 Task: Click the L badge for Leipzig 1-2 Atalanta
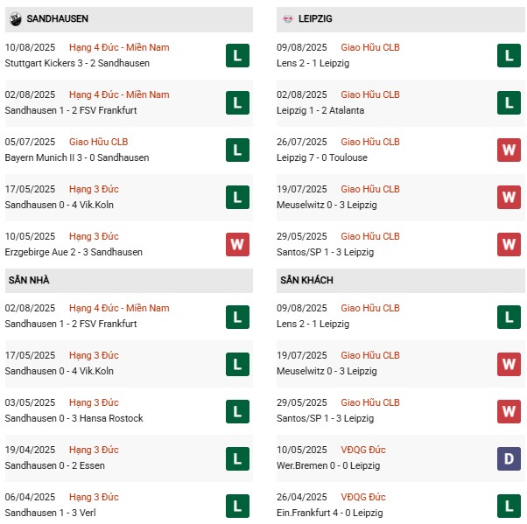click(509, 103)
